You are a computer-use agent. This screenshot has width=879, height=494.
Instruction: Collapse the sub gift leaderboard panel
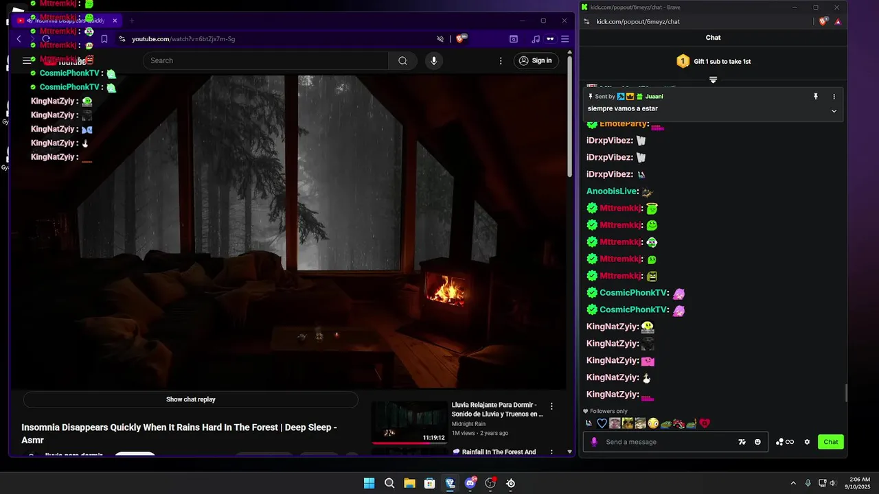tap(713, 80)
